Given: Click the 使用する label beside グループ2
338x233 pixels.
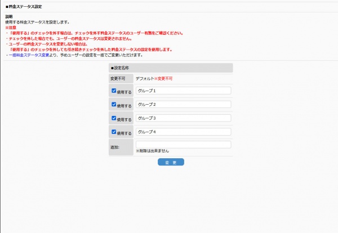Looking at the screenshot, I should pyautogui.click(x=124, y=105).
